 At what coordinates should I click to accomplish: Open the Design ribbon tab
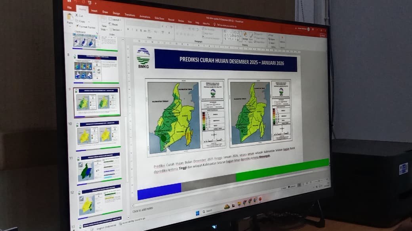[x=116, y=13]
